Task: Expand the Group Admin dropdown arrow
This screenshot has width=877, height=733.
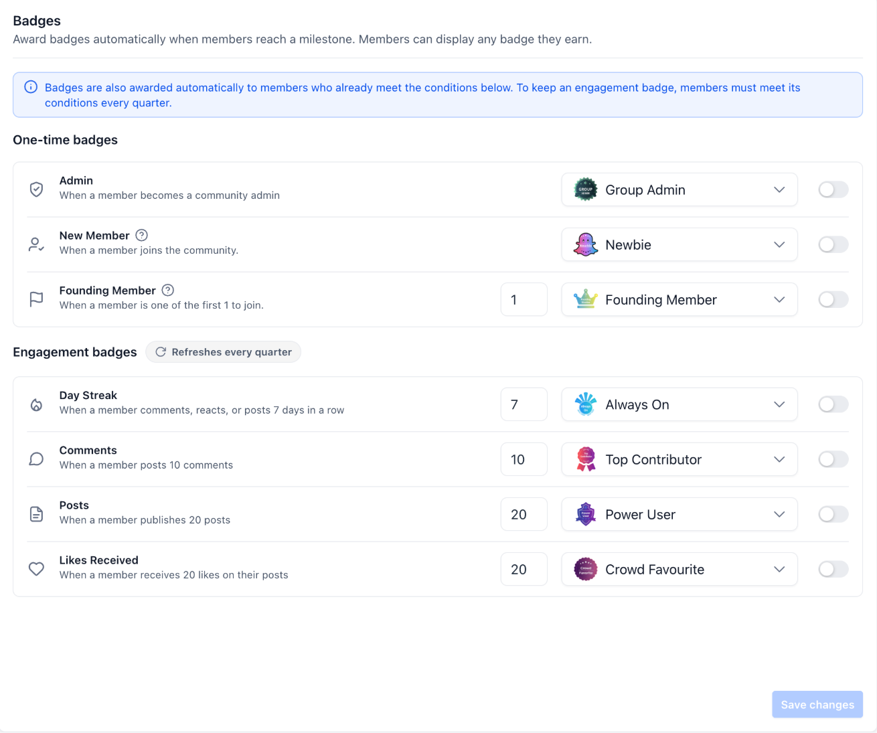Action: 779,189
